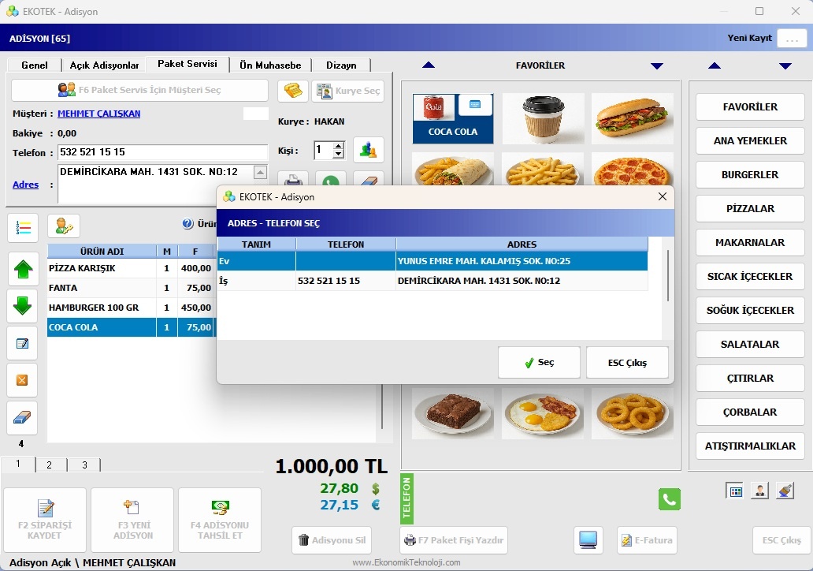Click into the Telefon input field
813x571 pixels.
(162, 152)
